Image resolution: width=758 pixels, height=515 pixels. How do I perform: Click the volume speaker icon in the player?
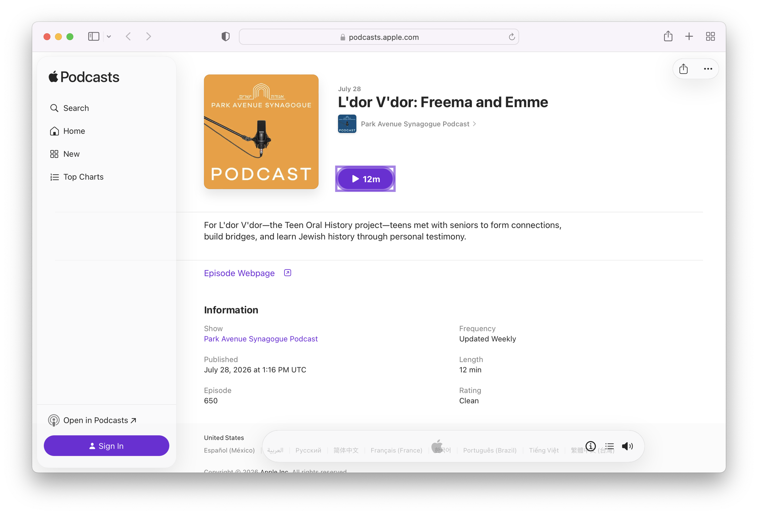[627, 446]
